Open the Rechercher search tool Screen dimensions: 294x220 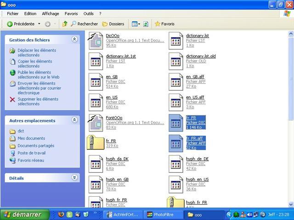tap(85, 24)
